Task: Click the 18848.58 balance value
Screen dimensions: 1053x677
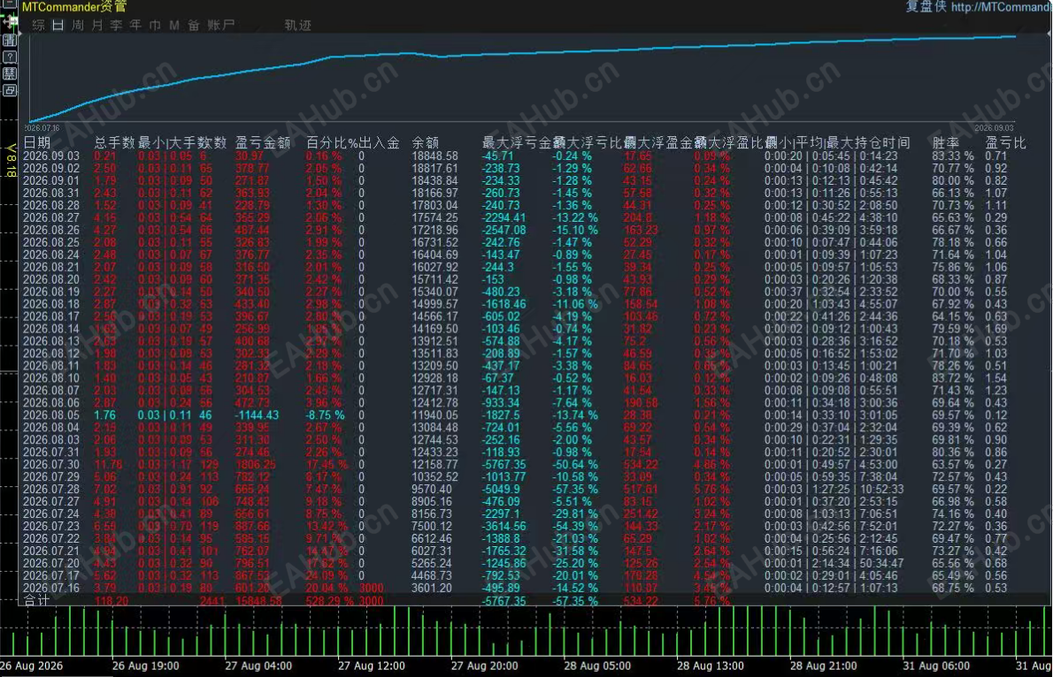Action: click(x=435, y=156)
